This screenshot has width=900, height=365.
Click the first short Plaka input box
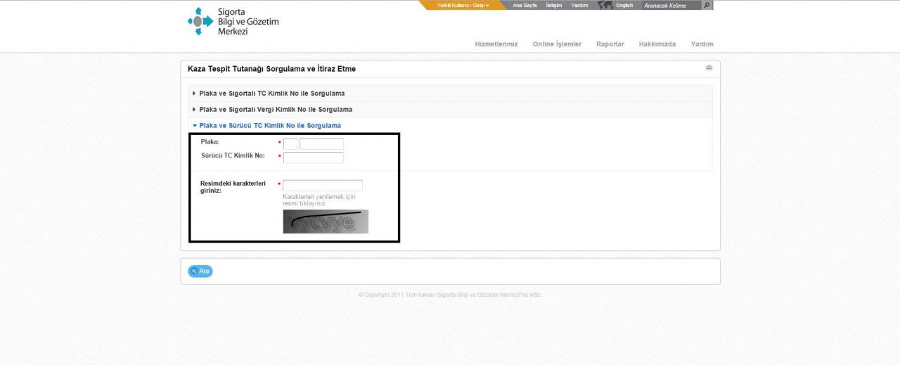pyautogui.click(x=290, y=143)
